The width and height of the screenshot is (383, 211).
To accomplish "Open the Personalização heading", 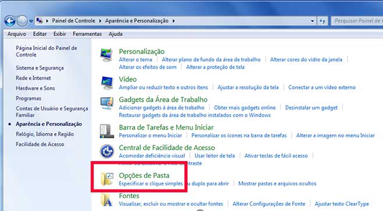I will pyautogui.click(x=142, y=51).
